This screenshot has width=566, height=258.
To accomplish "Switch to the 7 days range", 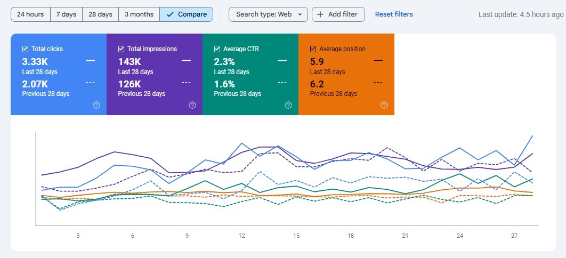I will pyautogui.click(x=66, y=14).
